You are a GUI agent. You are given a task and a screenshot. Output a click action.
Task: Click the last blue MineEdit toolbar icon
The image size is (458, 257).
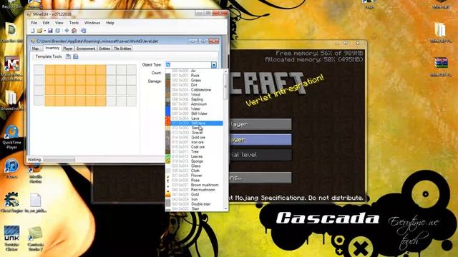pos(83,31)
